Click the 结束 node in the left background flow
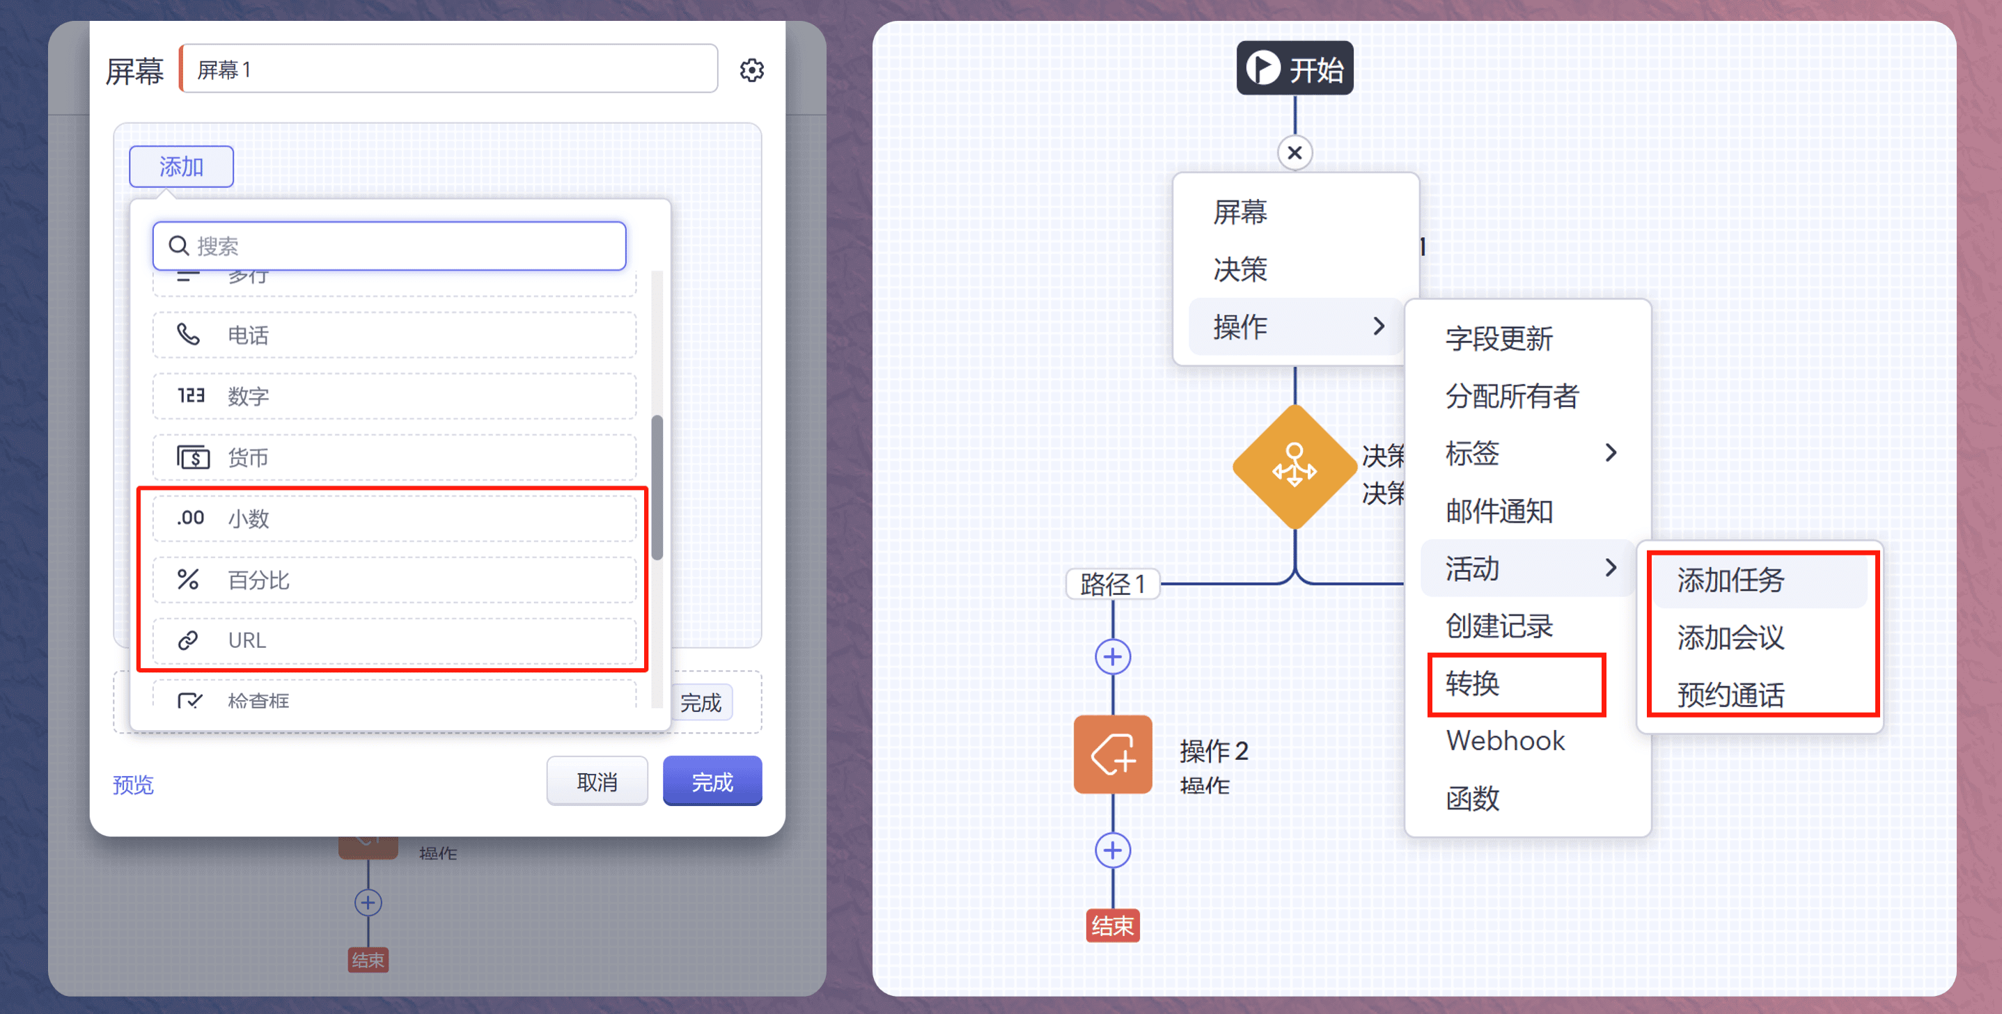Screen dimensions: 2002x1014 pyautogui.click(x=368, y=960)
